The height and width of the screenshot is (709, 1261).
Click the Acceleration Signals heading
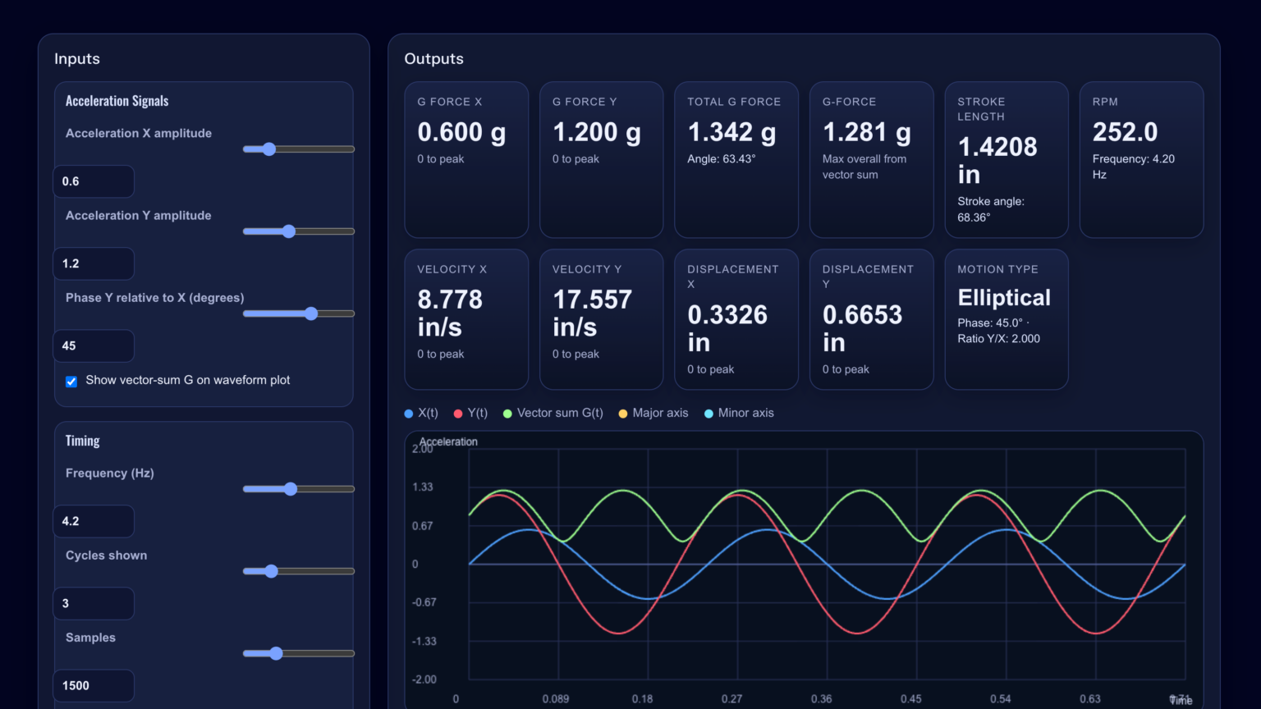coord(117,101)
